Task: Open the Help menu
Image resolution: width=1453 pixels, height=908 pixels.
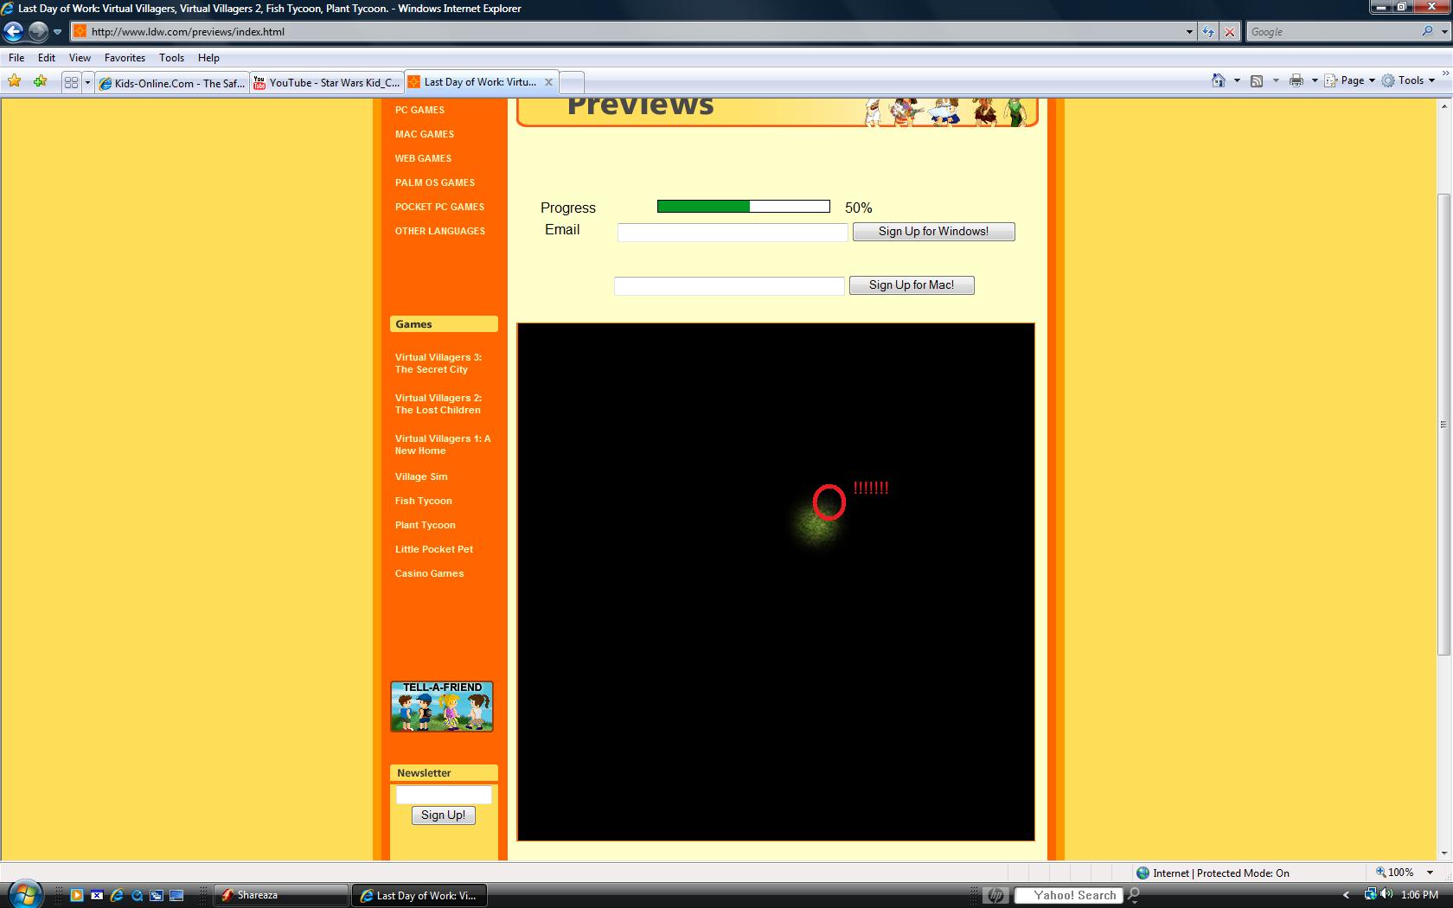Action: pos(208,58)
